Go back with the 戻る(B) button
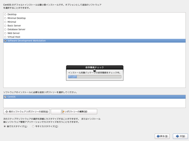This screenshot has height=141, width=189. (162, 136)
